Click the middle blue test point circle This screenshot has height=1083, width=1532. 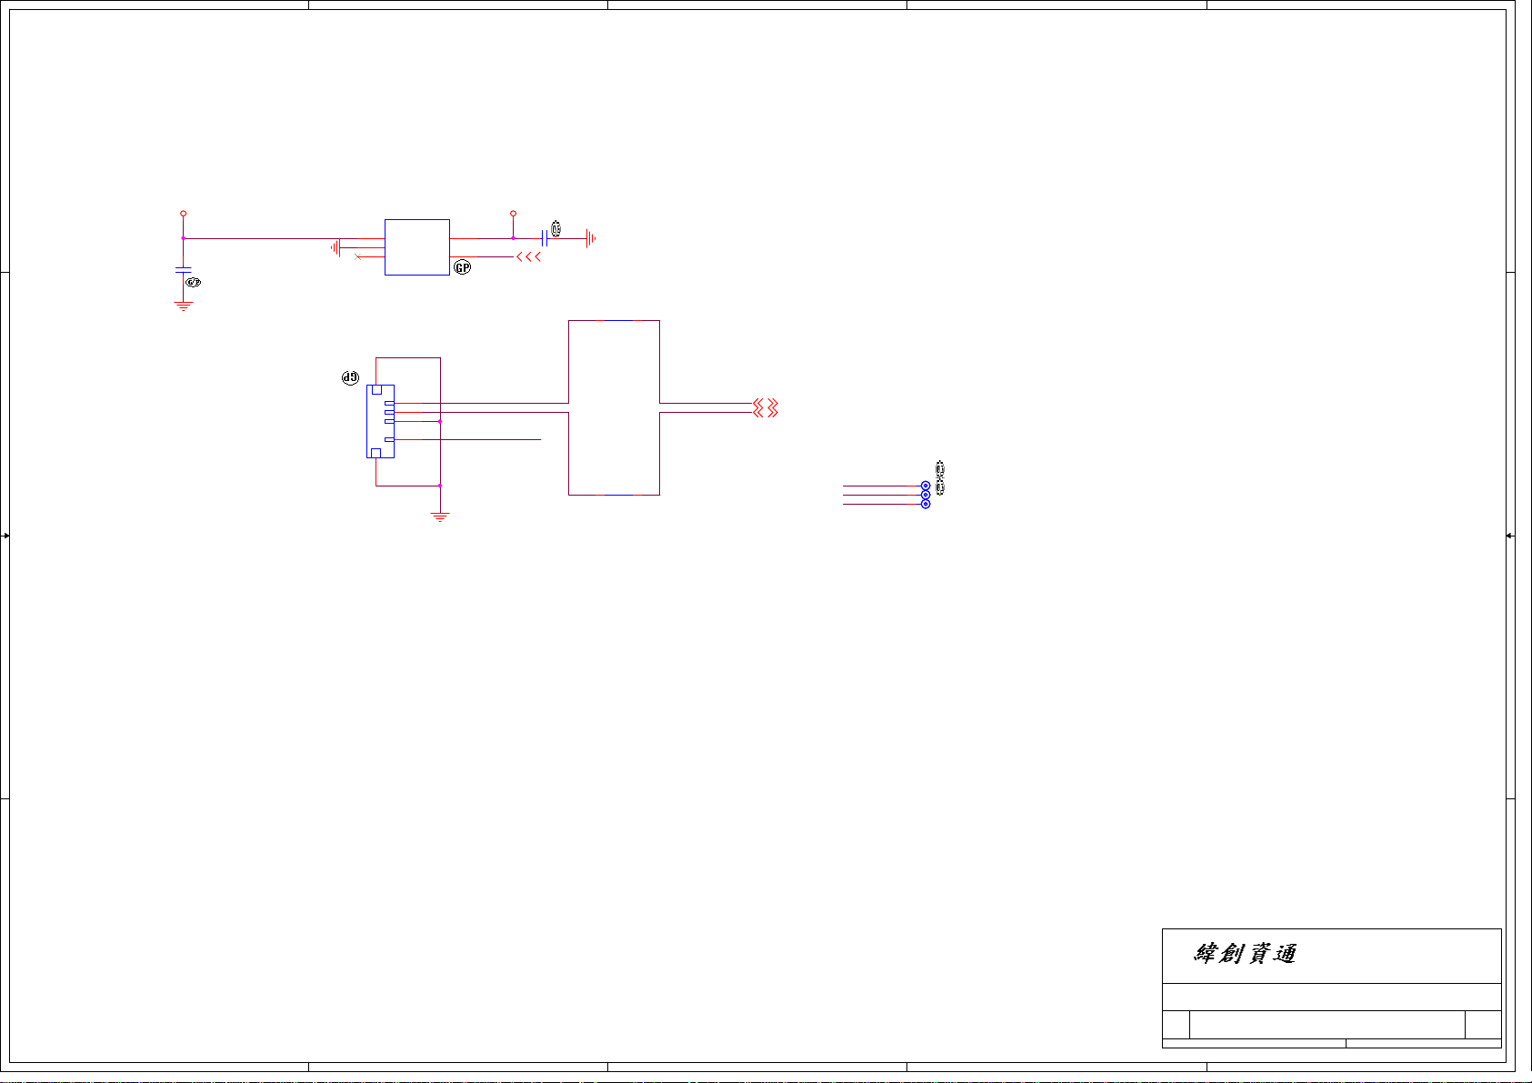click(x=926, y=495)
